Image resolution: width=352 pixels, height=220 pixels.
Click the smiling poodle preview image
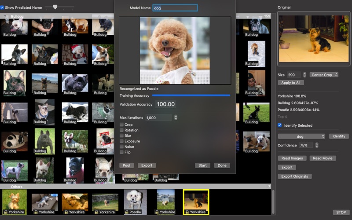pyautogui.click(x=175, y=51)
